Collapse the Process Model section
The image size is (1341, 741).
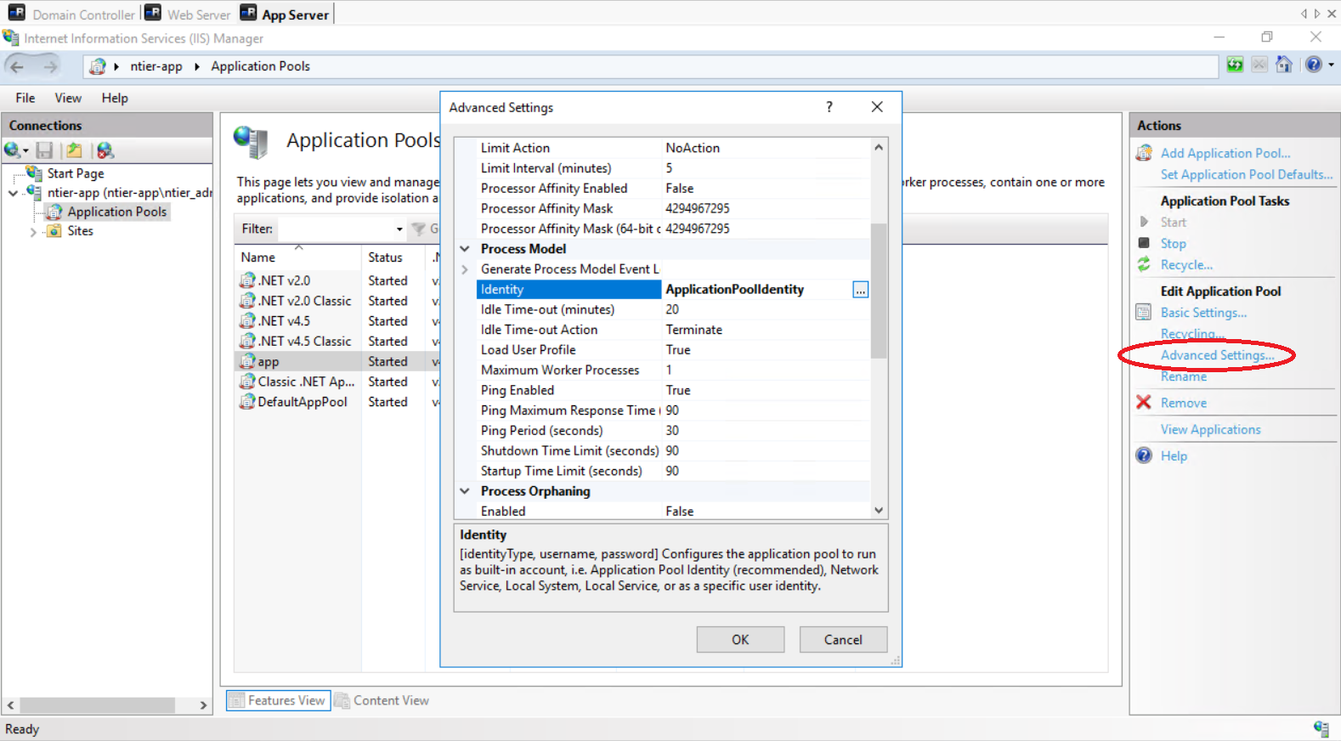465,249
